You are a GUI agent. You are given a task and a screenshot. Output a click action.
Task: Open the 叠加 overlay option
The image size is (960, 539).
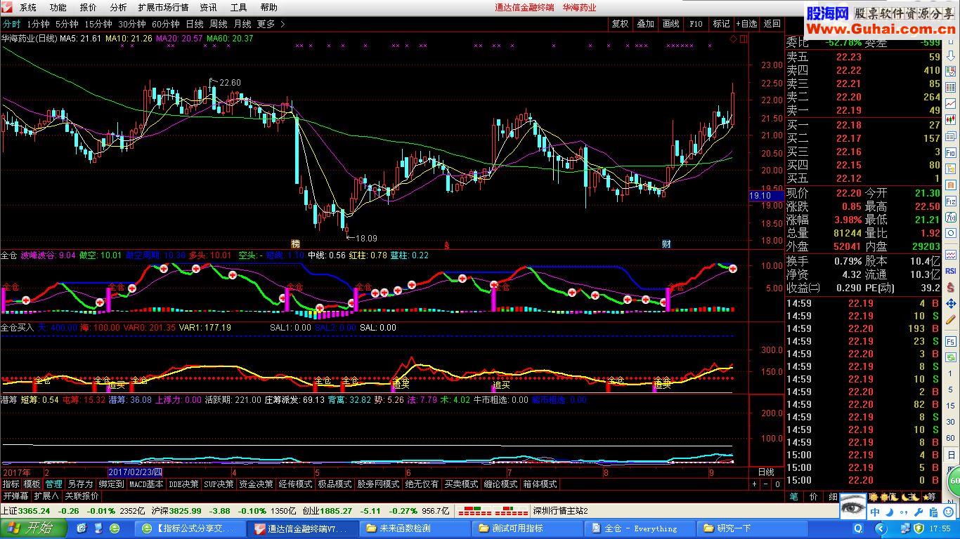645,24
